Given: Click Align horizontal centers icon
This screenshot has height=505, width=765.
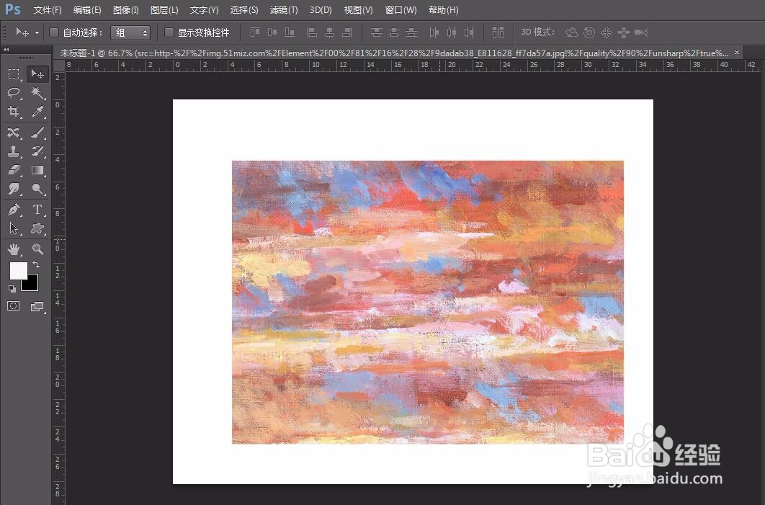Looking at the screenshot, I should (x=330, y=32).
